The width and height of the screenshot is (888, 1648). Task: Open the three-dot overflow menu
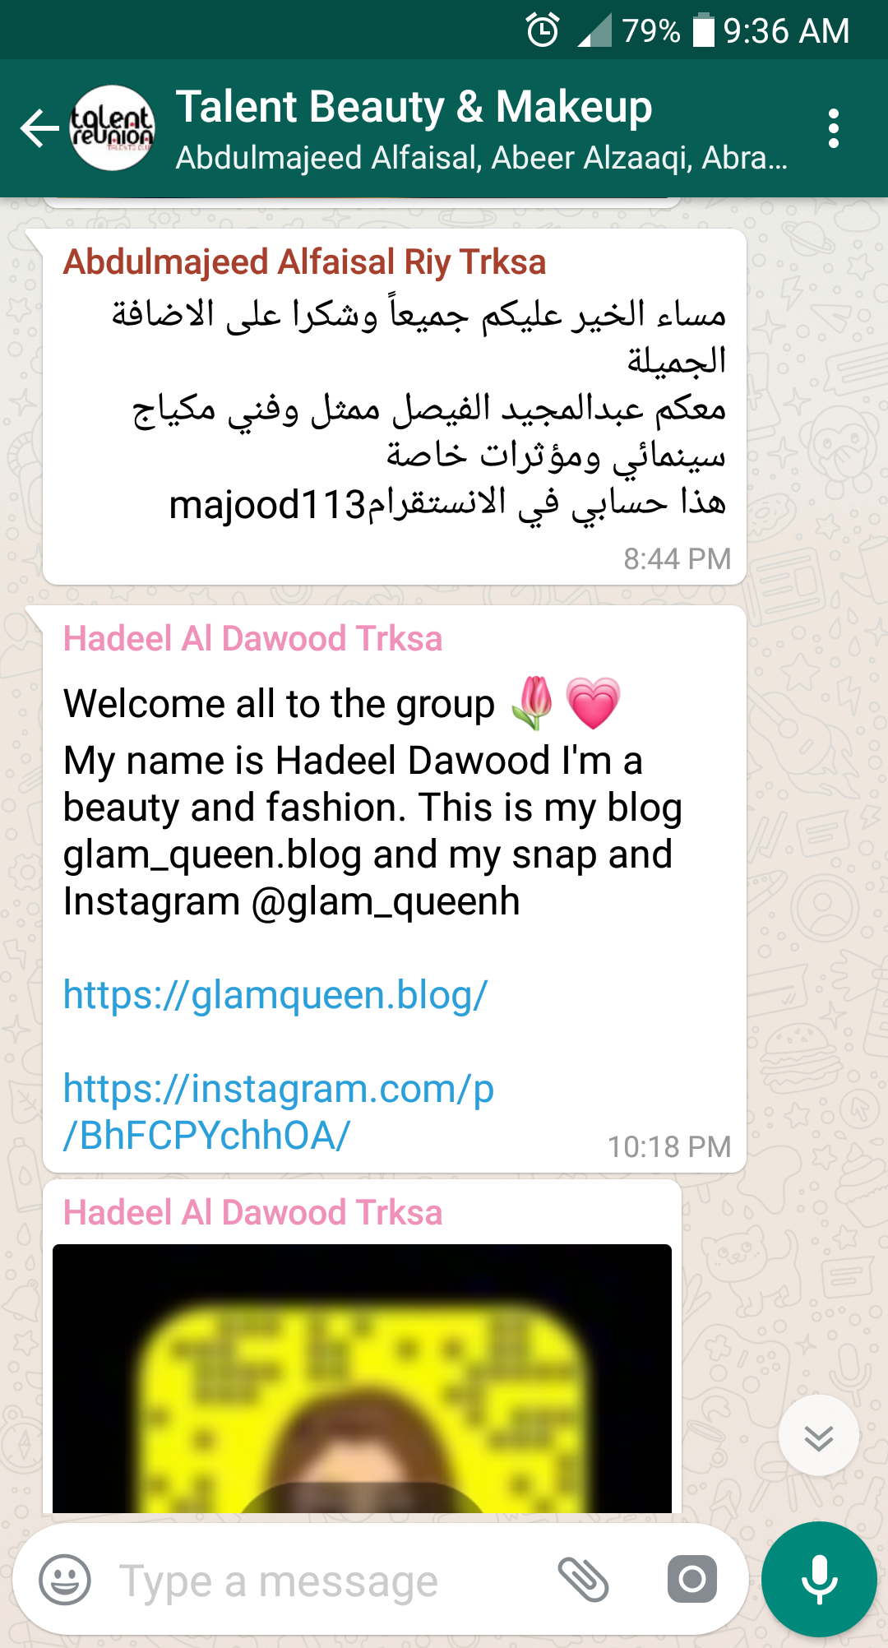pyautogui.click(x=834, y=128)
